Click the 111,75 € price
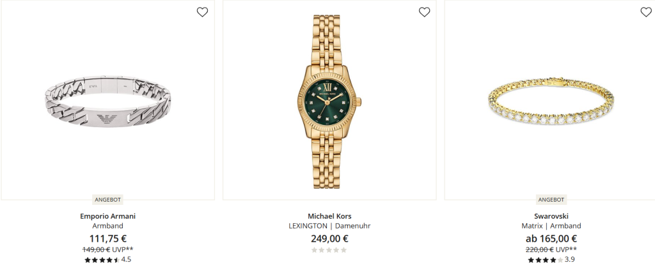The width and height of the screenshot is (655, 268). [x=107, y=239]
